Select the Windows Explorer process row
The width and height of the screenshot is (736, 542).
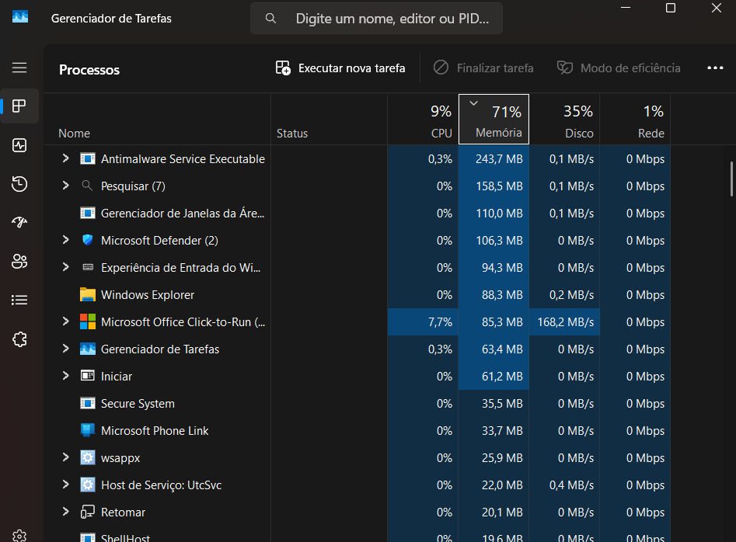[148, 295]
